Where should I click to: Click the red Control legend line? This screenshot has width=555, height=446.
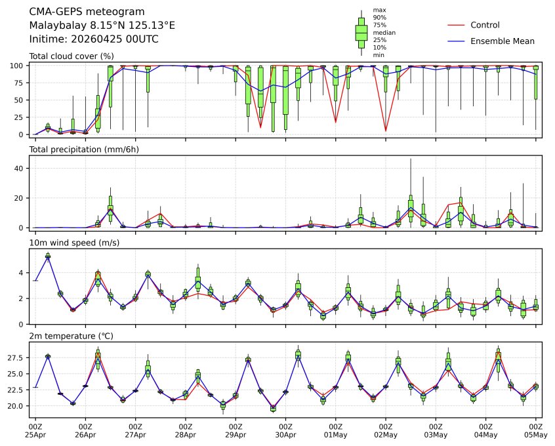(456, 25)
